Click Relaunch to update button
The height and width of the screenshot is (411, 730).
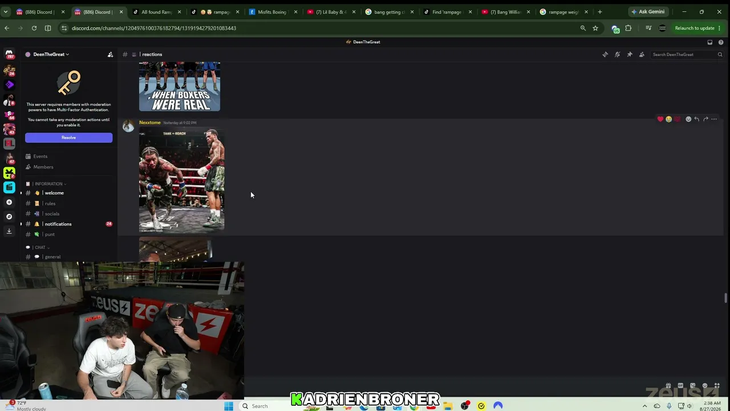[x=698, y=28]
